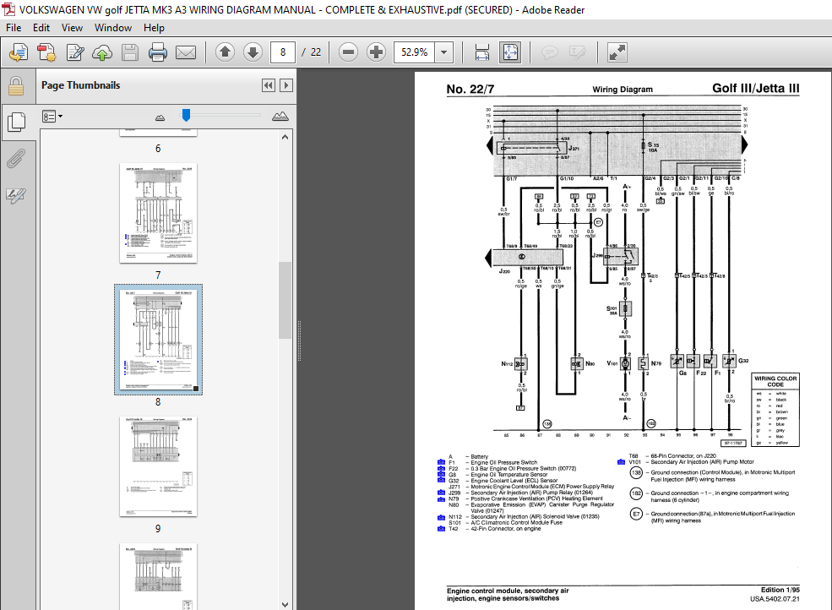
Task: Open the zoom level dropdown arrow
Action: [x=444, y=52]
